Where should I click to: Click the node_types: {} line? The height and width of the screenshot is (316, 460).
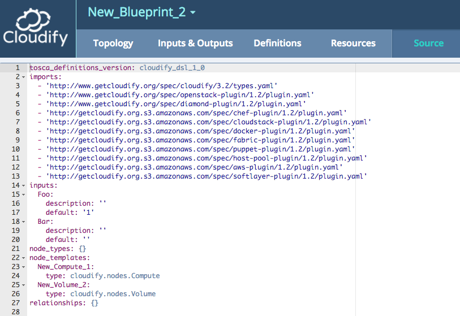pos(58,249)
